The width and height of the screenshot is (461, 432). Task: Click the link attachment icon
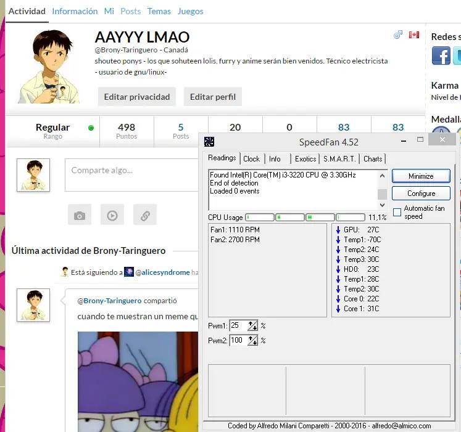[x=145, y=215]
